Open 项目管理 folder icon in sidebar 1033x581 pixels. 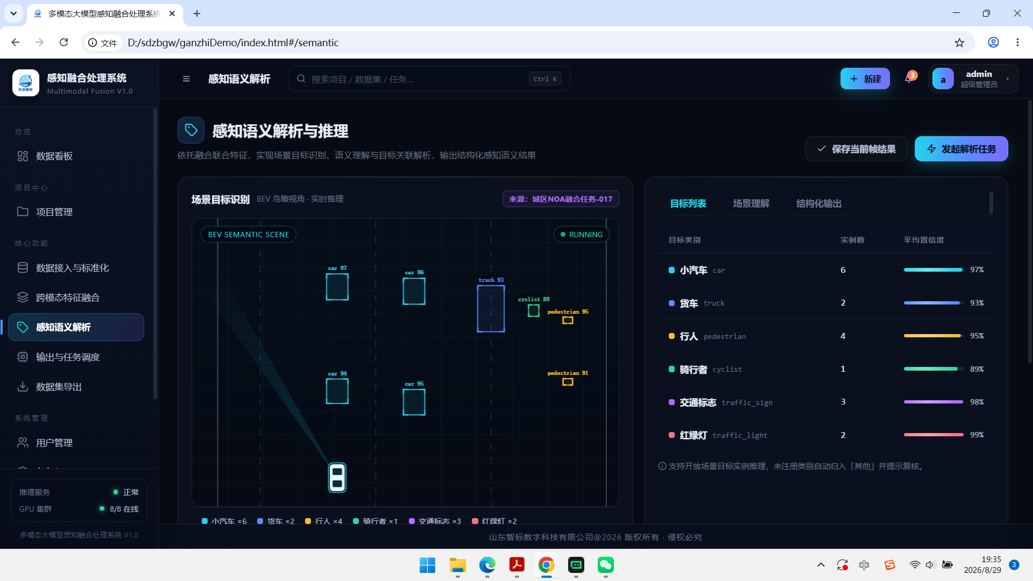pyautogui.click(x=23, y=212)
